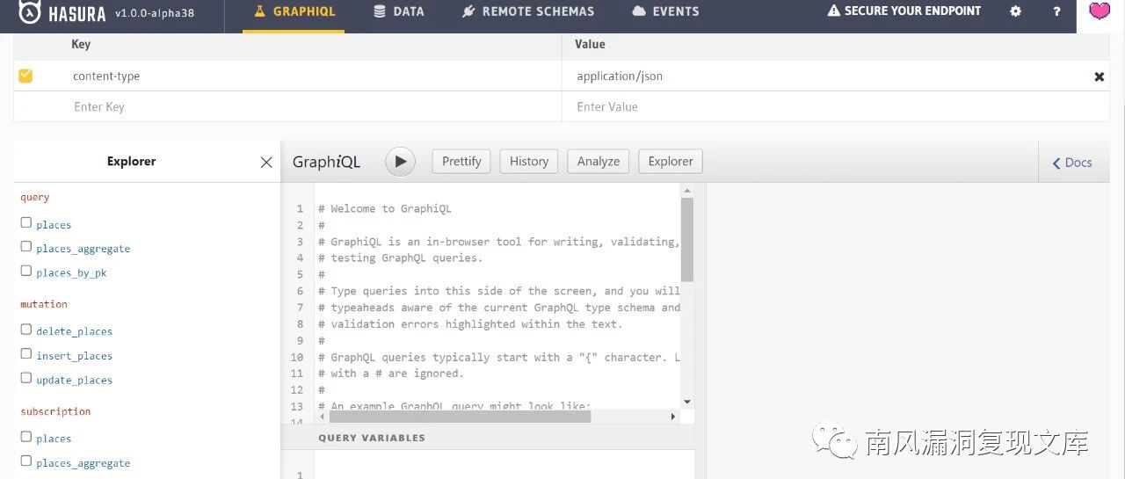Check the insert_places mutation checkbox
The height and width of the screenshot is (479, 1125).
point(26,354)
